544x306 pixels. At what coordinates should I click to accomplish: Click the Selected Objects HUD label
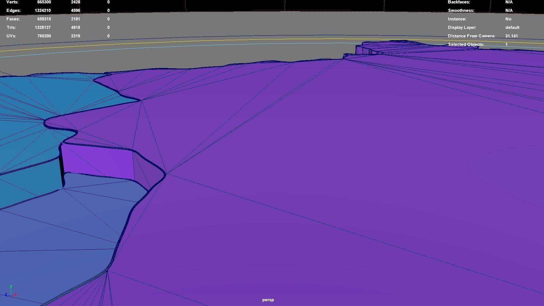coord(466,44)
